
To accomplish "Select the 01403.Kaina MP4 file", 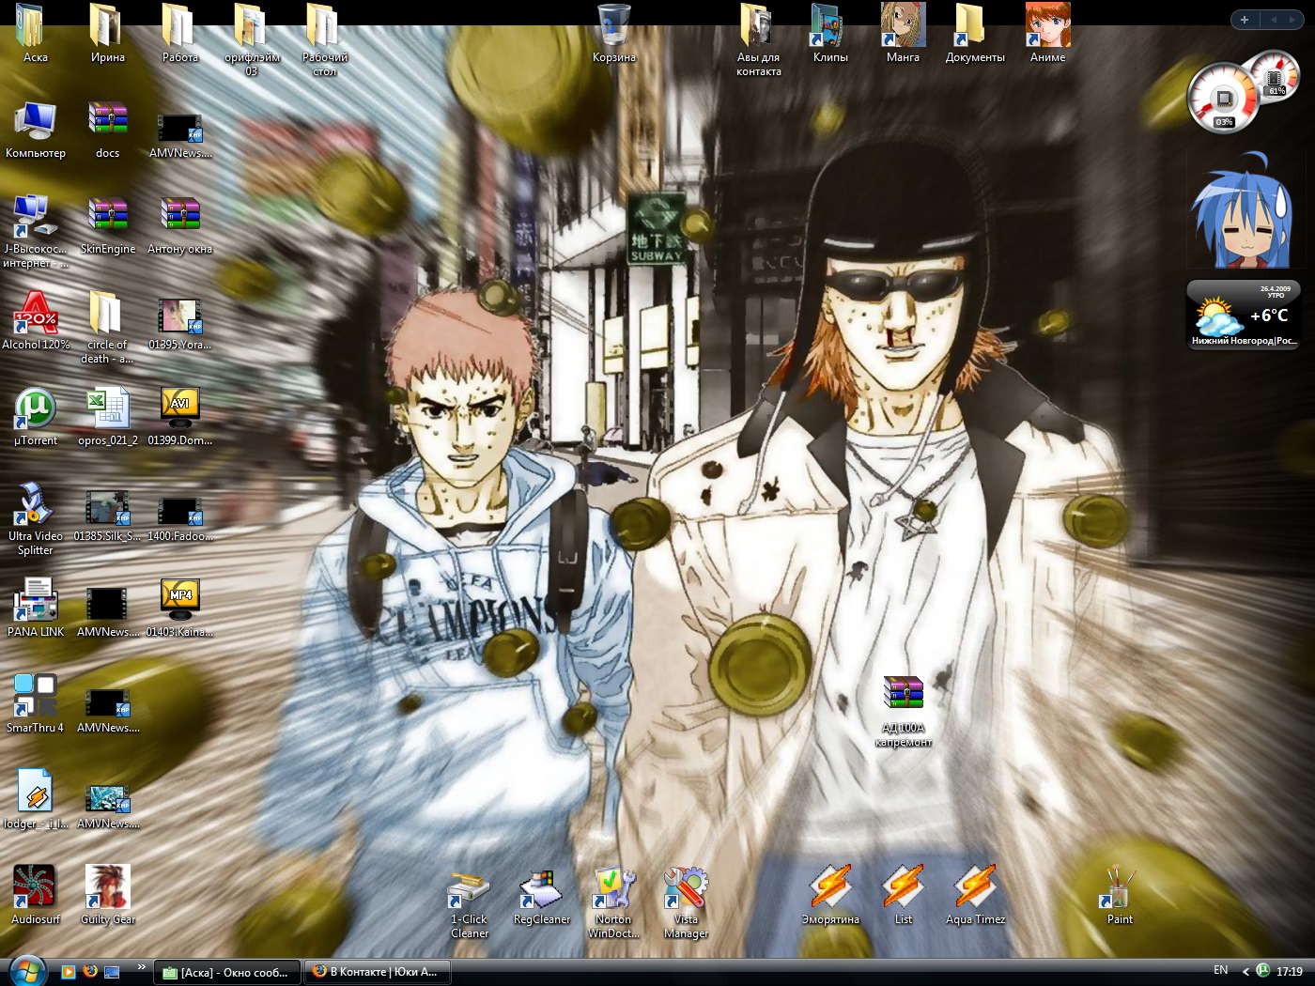I will pos(179,601).
